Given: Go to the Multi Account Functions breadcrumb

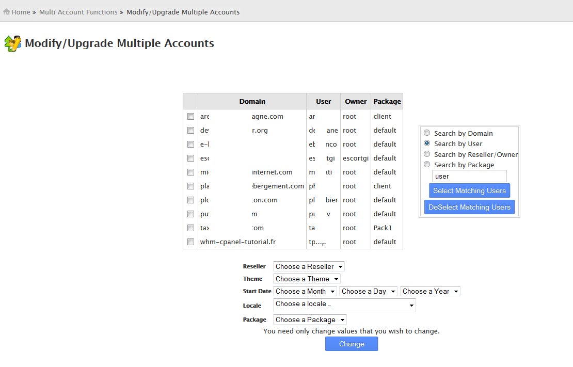Looking at the screenshot, I should pyautogui.click(x=78, y=12).
